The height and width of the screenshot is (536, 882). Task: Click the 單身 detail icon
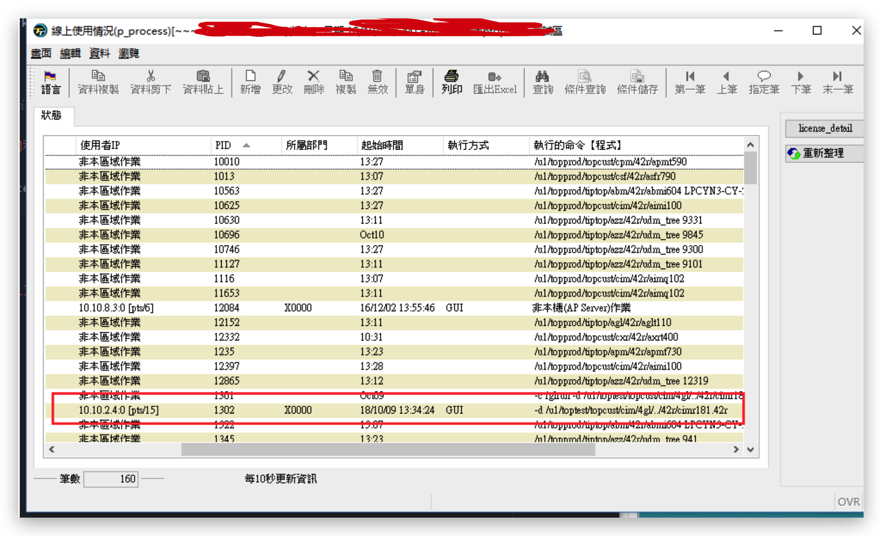click(x=414, y=82)
